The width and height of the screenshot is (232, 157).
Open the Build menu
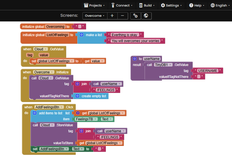(147, 5)
